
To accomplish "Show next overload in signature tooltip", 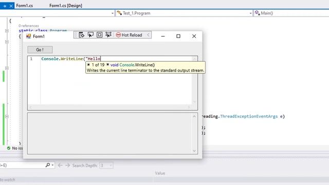I will (x=107, y=65).
